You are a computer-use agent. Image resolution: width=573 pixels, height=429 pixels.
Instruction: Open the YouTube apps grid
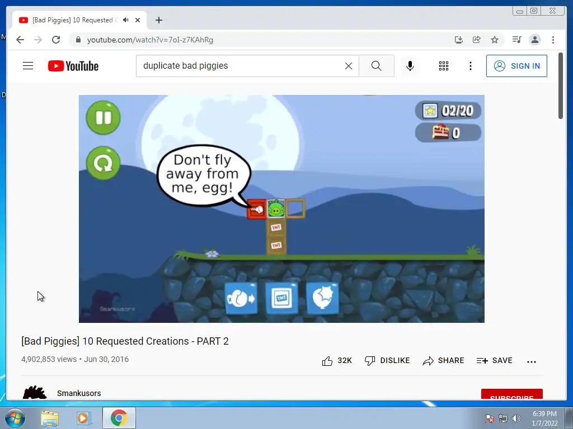coord(444,66)
